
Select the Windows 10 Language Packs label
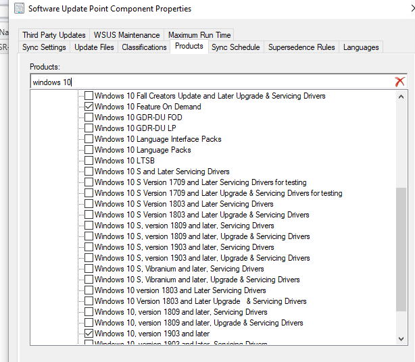[143, 150]
